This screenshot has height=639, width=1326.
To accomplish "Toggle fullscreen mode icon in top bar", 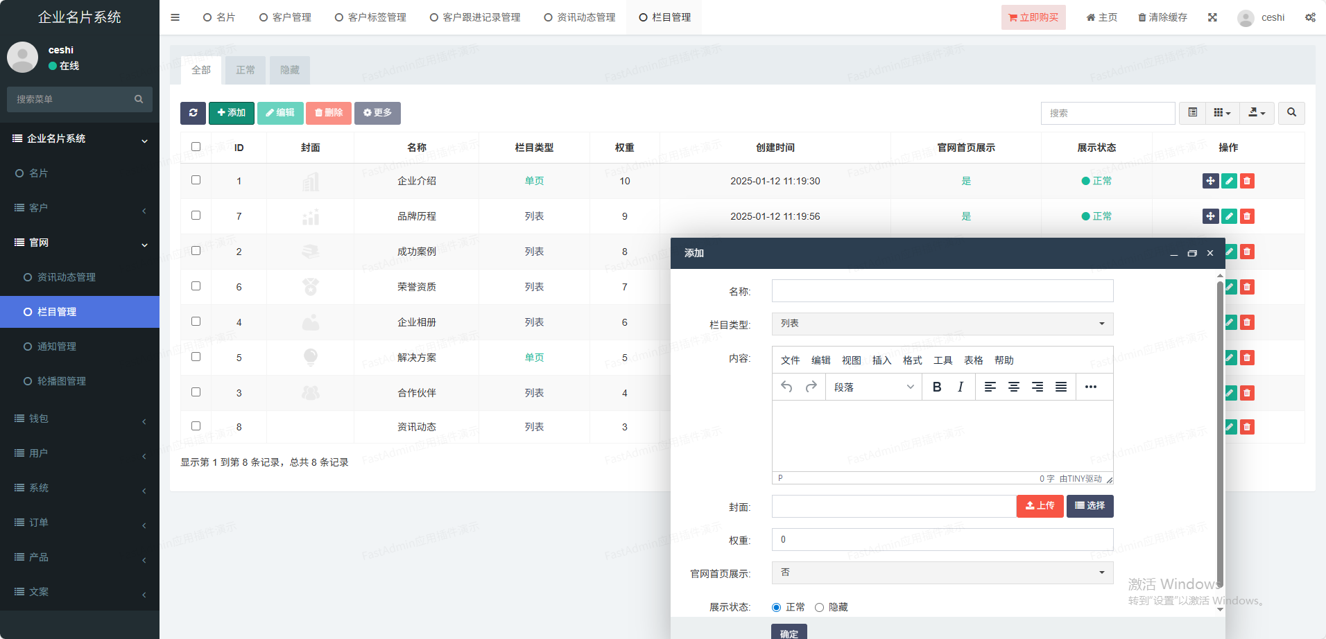I will (x=1212, y=17).
